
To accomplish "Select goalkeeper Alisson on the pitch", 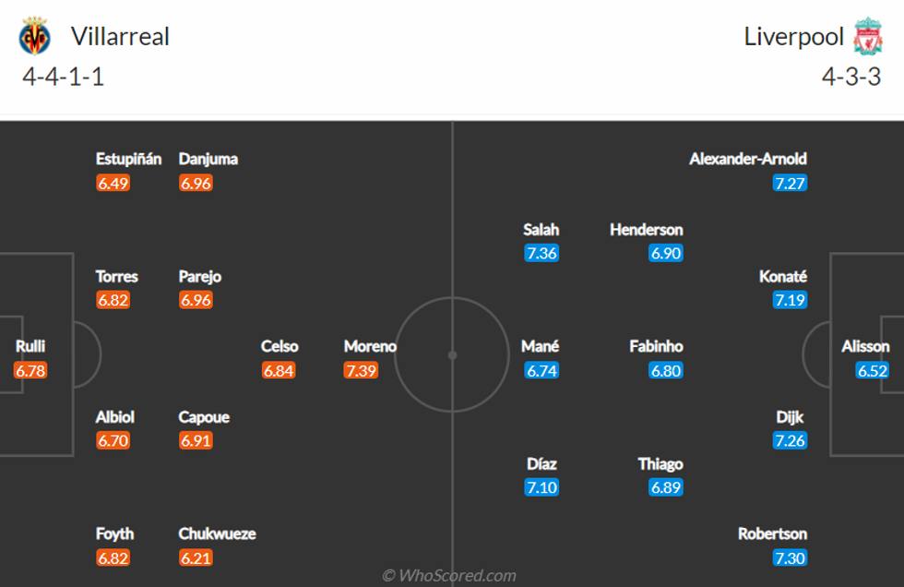I will (x=865, y=347).
